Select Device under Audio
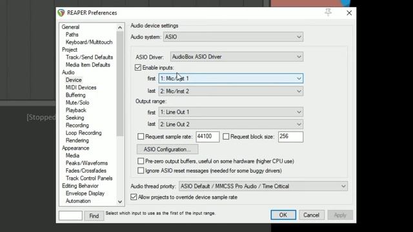This screenshot has height=232, width=413. (74, 80)
